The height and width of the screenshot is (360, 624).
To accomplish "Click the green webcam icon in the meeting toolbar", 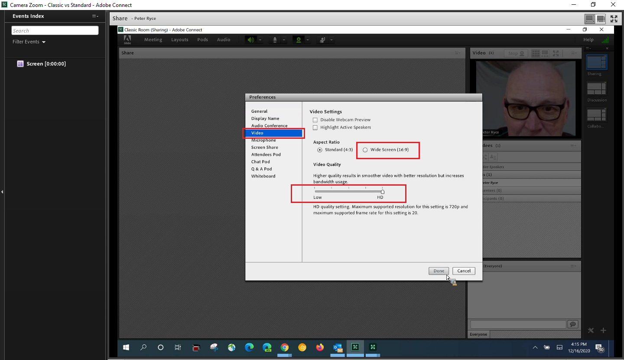I will coord(298,39).
